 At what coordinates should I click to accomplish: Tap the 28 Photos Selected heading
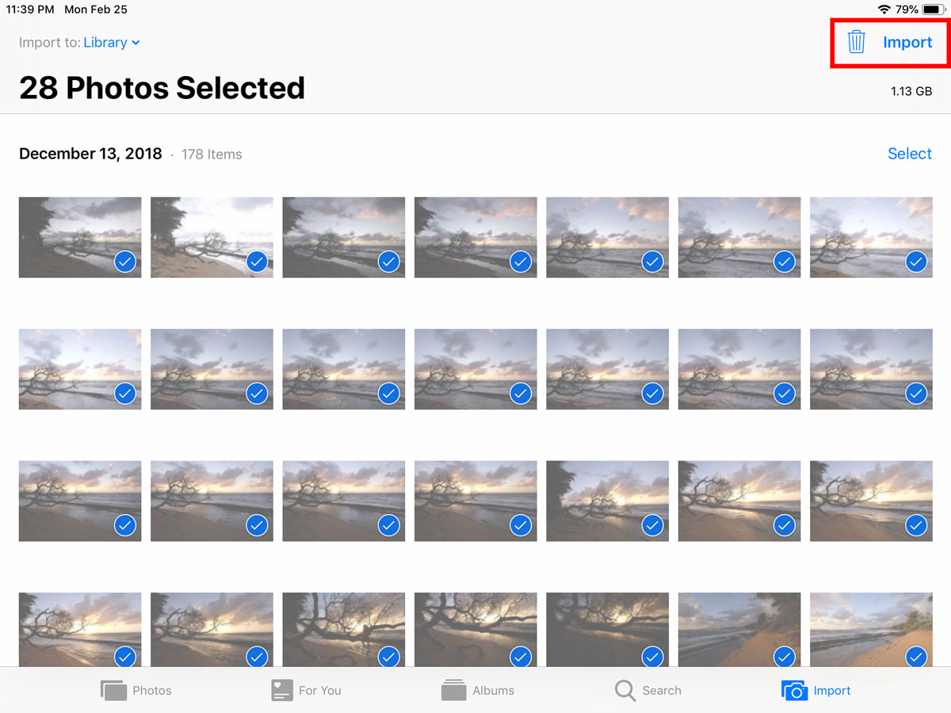(162, 87)
